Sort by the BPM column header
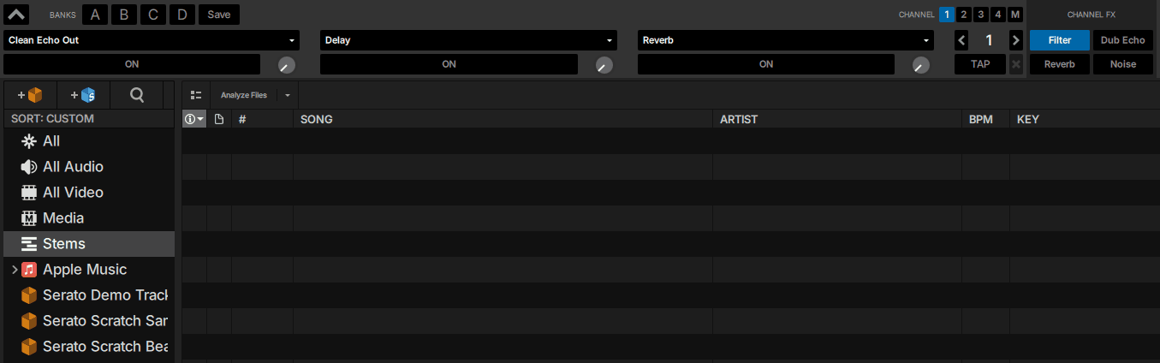 point(981,119)
